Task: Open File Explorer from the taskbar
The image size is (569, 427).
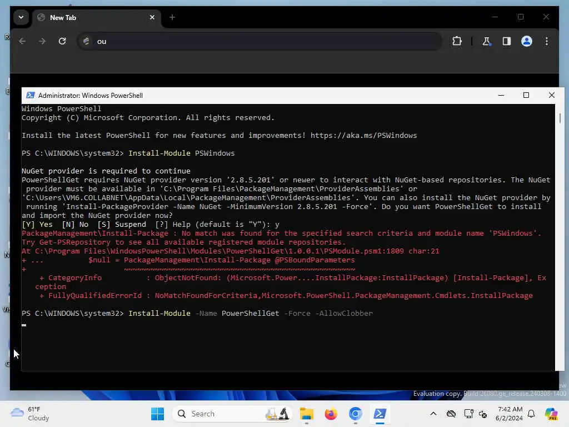Action: click(306, 414)
